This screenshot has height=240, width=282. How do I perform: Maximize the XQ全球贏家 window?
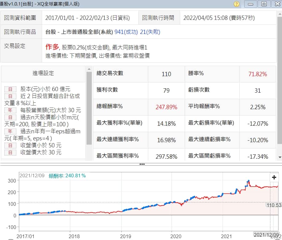coord(264,4)
